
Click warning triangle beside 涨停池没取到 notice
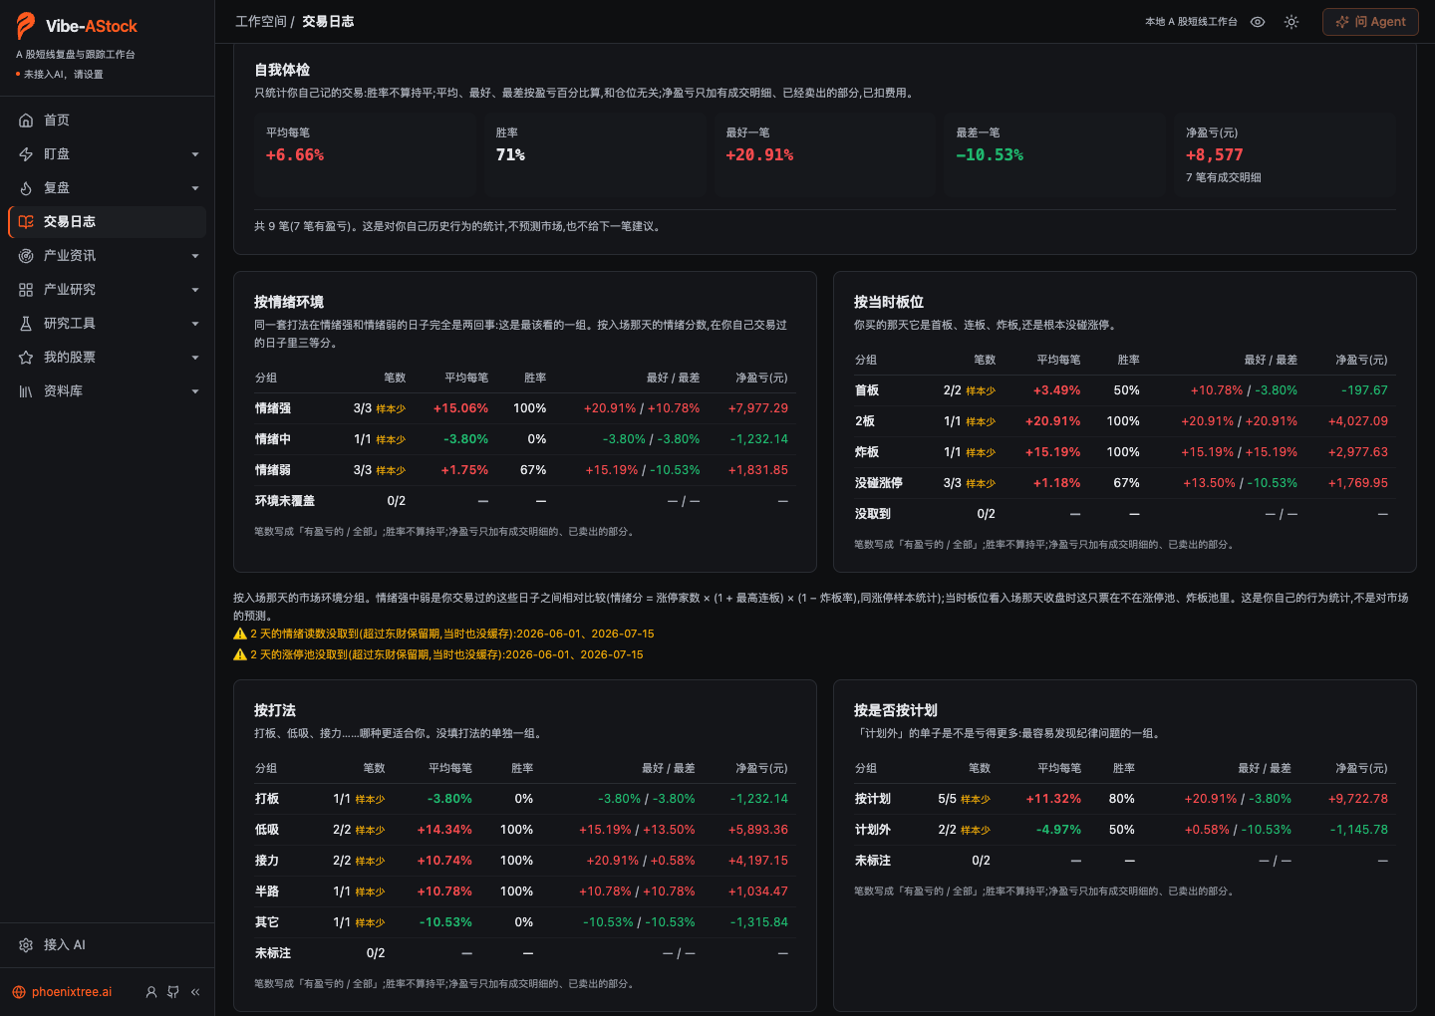tap(240, 654)
